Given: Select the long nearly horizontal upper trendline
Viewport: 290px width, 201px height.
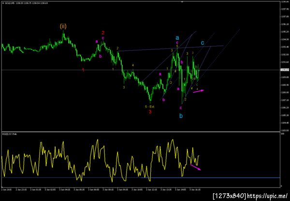Looking at the screenshot, I should (x=171, y=48).
